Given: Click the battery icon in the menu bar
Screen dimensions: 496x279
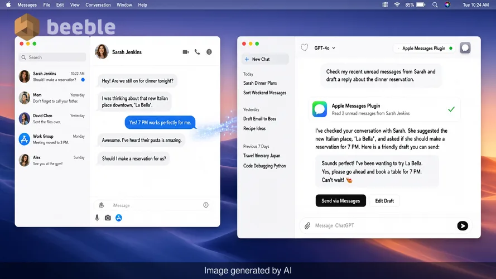Looking at the screenshot, I should (x=421, y=5).
